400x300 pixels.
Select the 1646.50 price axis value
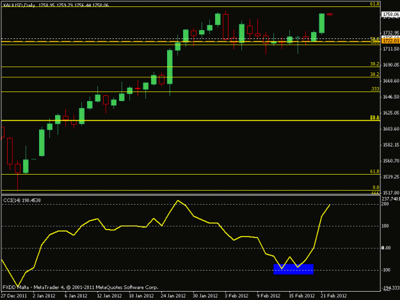coord(390,97)
